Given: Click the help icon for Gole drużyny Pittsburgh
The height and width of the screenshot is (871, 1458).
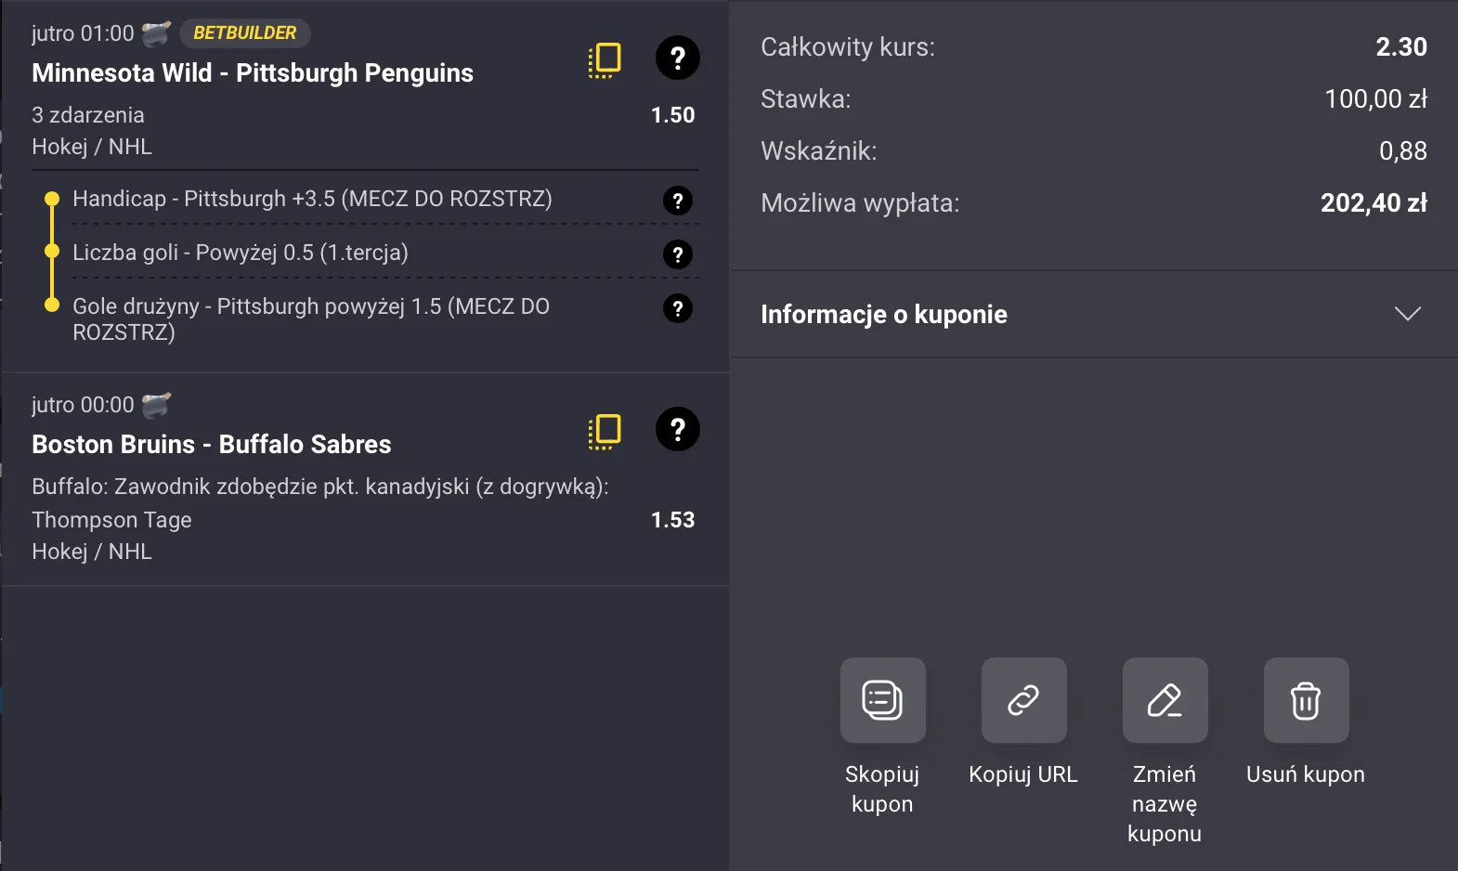Looking at the screenshot, I should pos(678,308).
